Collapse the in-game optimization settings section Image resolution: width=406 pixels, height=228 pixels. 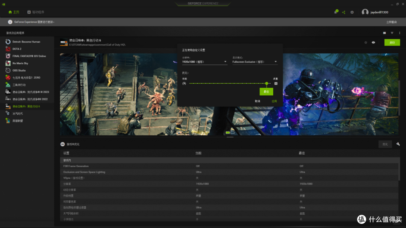pos(62,144)
